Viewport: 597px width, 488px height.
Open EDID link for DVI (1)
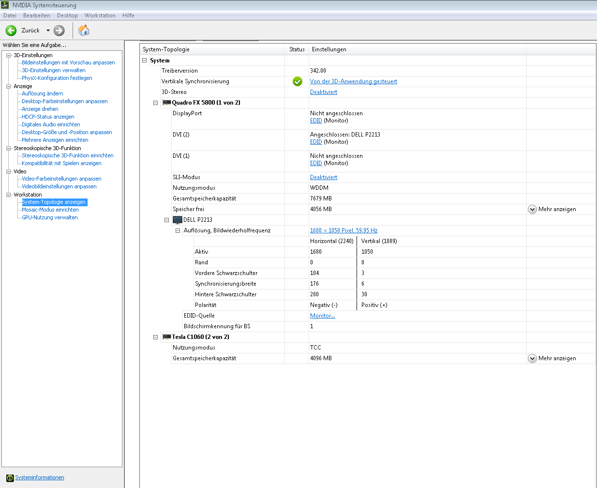[x=316, y=163]
